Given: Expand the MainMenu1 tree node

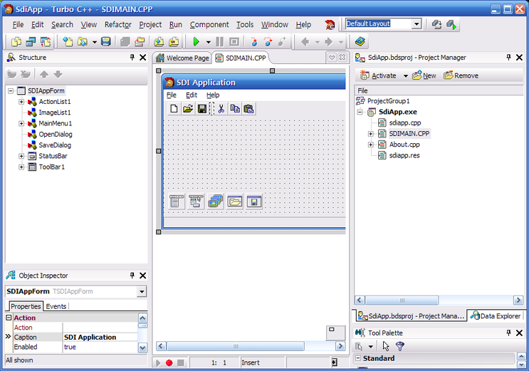Looking at the screenshot, I should pos(21,123).
